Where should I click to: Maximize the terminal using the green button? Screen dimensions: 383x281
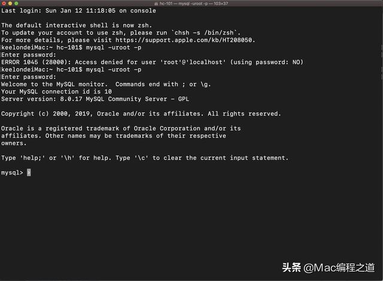[16, 4]
